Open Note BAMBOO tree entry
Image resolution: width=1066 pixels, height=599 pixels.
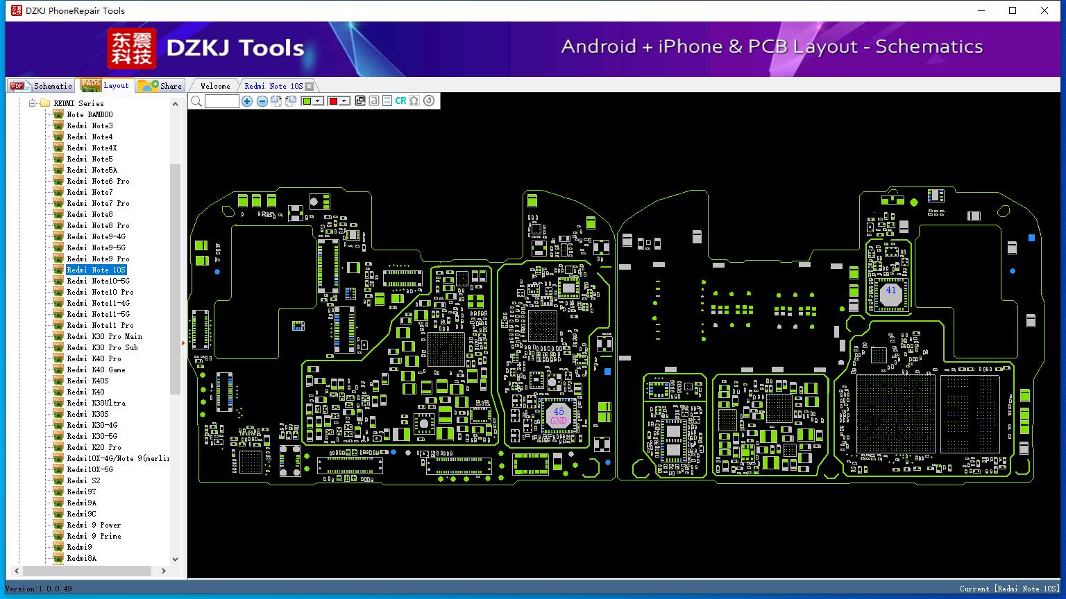pos(90,114)
